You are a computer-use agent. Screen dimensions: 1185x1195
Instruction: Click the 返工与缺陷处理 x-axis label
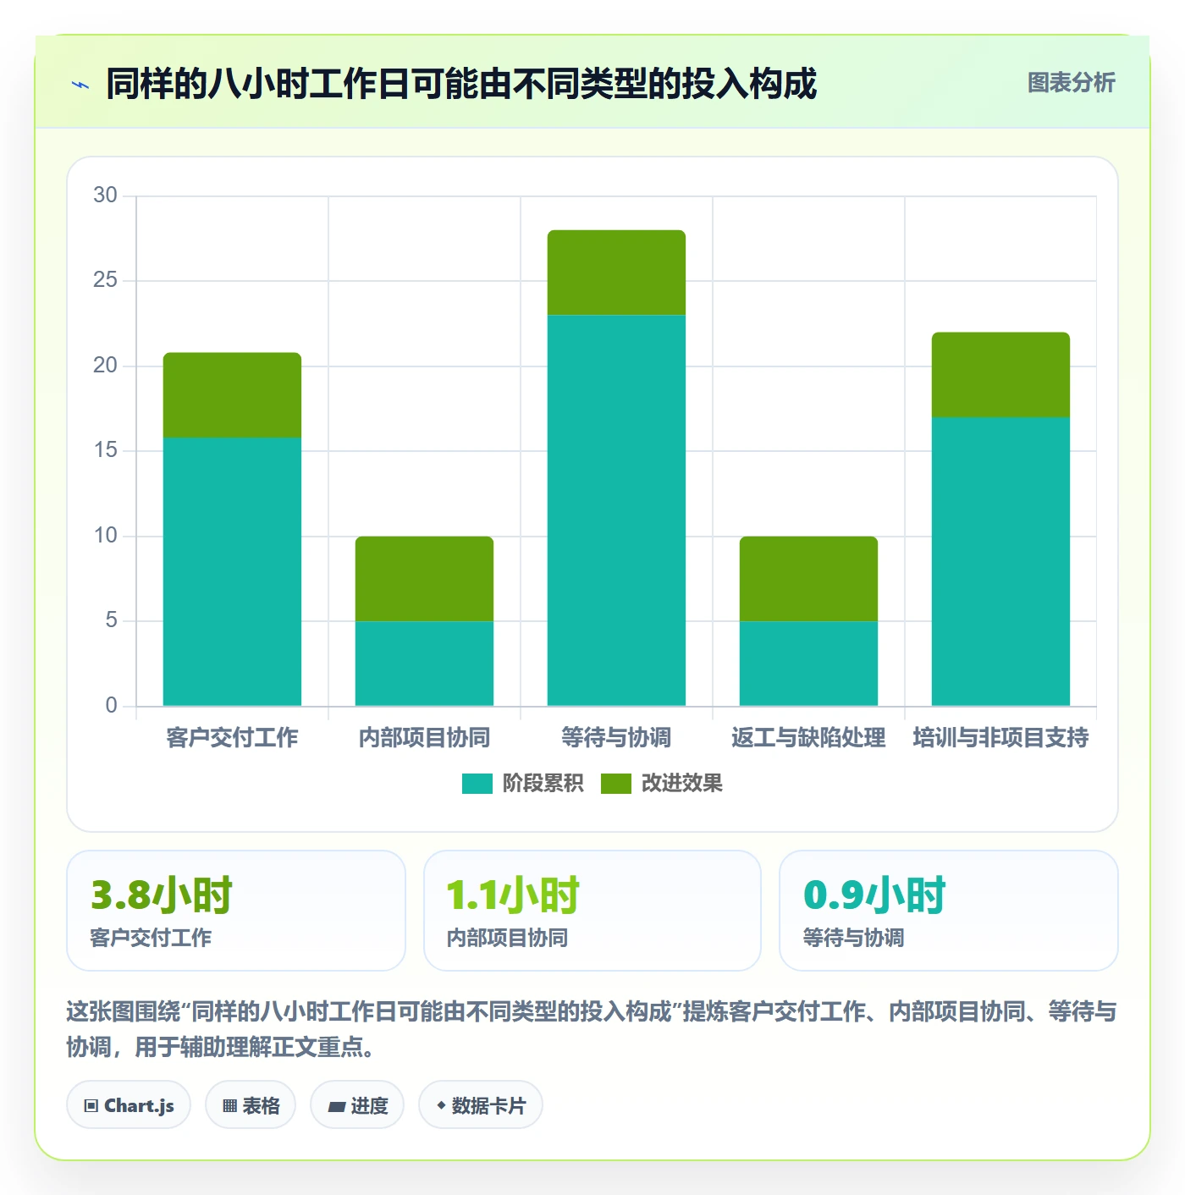[808, 738]
